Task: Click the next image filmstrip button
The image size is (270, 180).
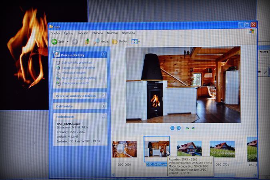Action: click(x=178, y=128)
